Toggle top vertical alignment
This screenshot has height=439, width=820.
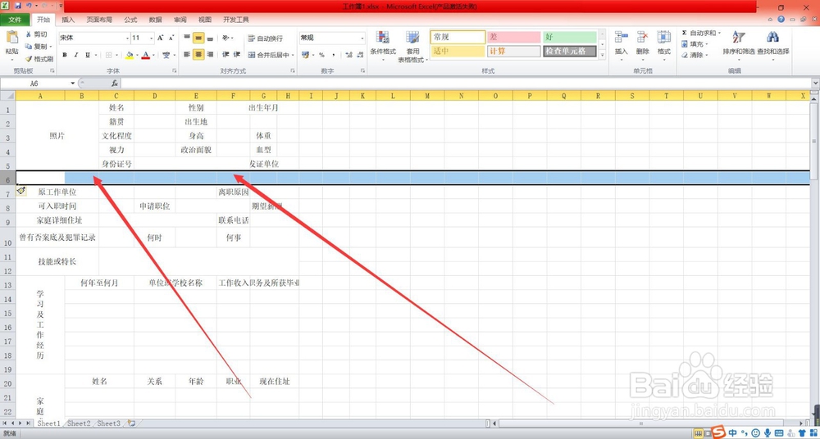point(187,38)
